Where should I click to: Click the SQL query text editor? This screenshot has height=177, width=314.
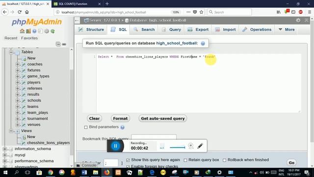(x=198, y=83)
